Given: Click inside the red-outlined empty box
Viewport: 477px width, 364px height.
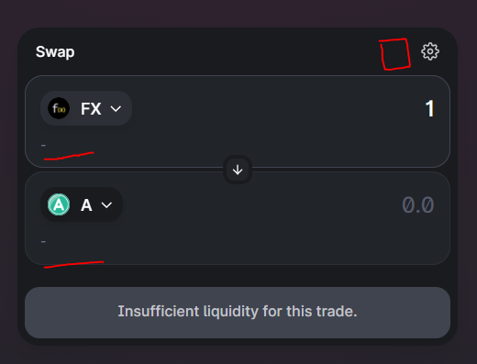Looking at the screenshot, I should [395, 54].
